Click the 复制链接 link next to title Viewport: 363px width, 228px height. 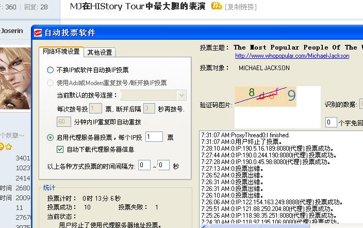pyautogui.click(x=242, y=7)
